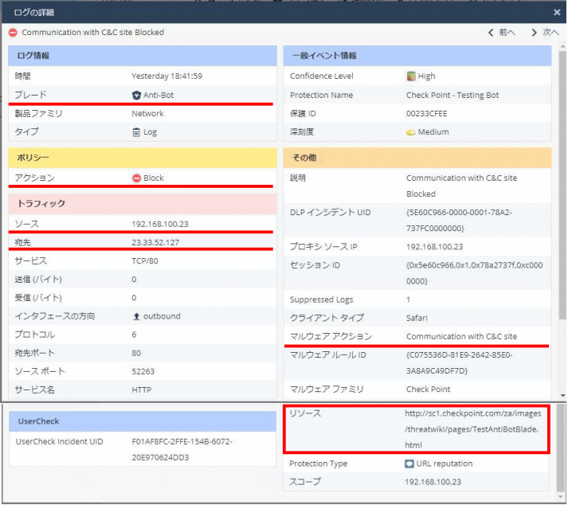Click the outbound interface direction arrow icon

(x=136, y=316)
